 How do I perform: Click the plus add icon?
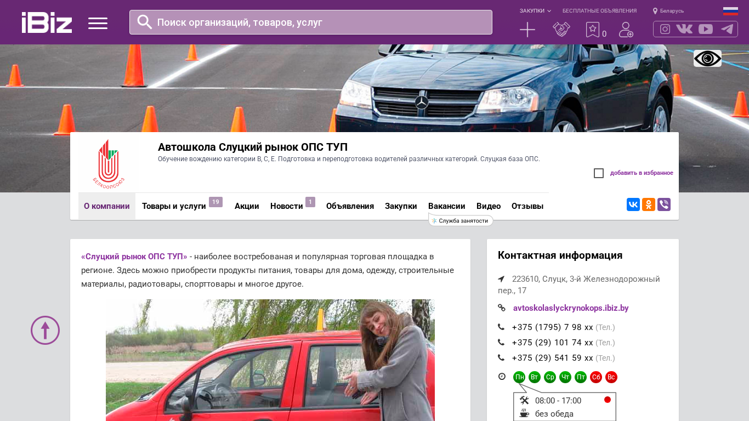coord(527,30)
